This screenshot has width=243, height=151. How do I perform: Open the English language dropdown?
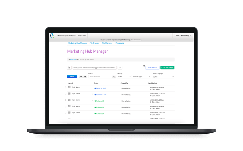coord(163,77)
